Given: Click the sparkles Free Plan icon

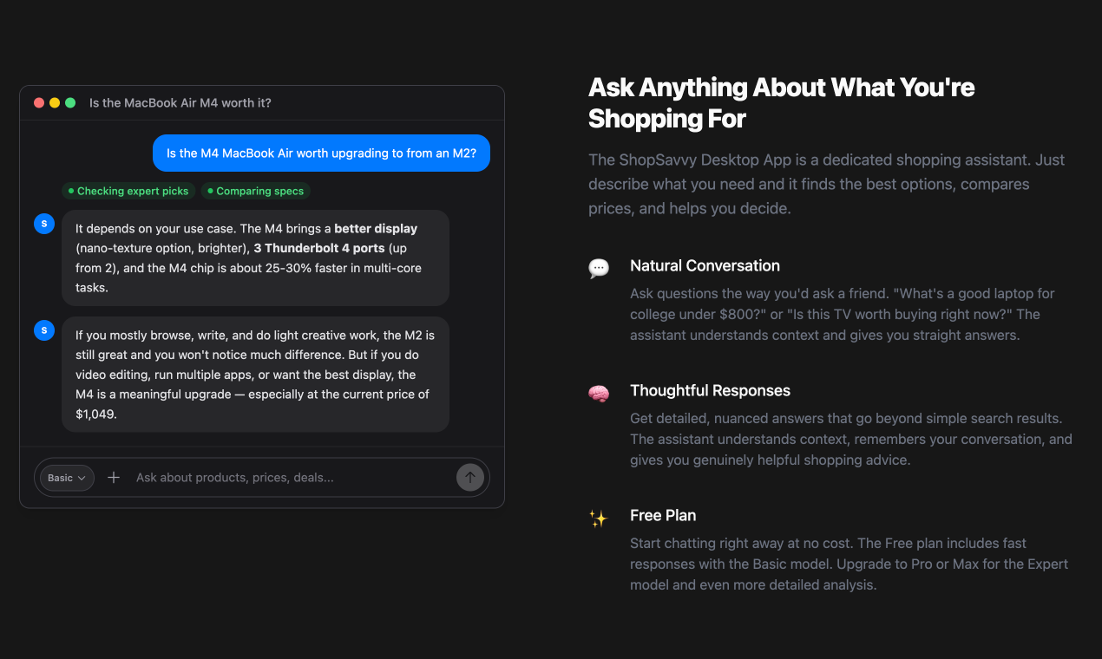Looking at the screenshot, I should tap(599, 519).
